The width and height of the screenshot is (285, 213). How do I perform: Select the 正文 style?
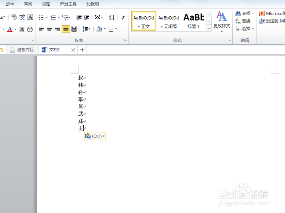click(144, 21)
